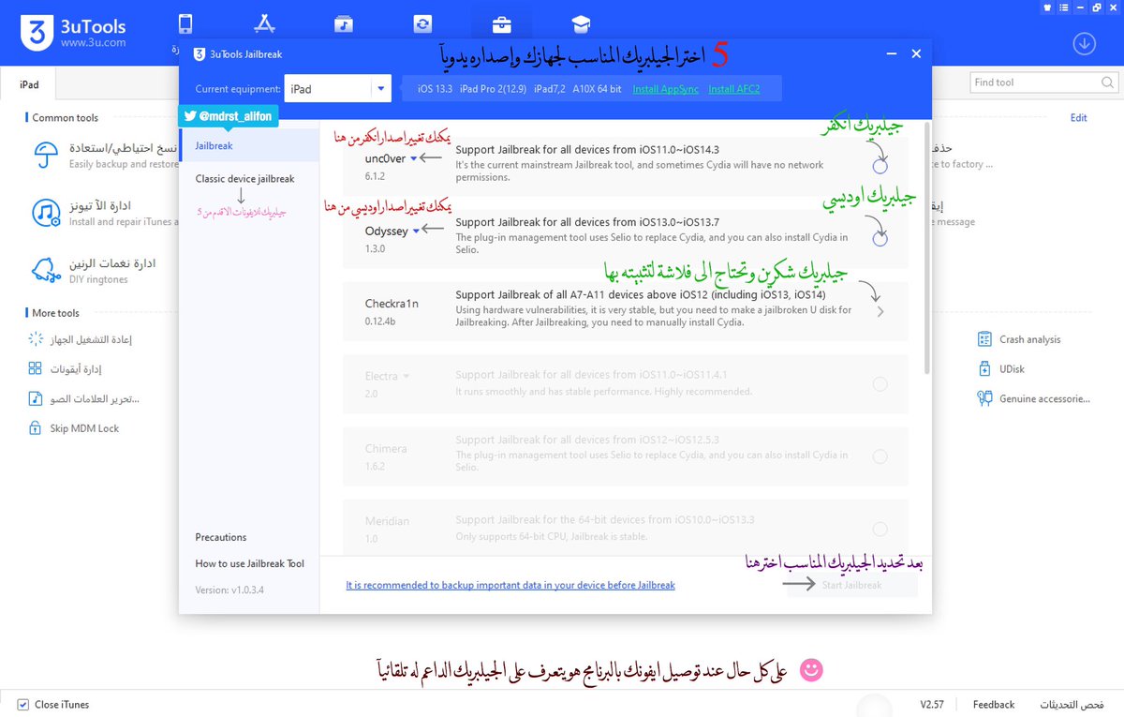Click the Start Jailbreak button

(x=852, y=585)
